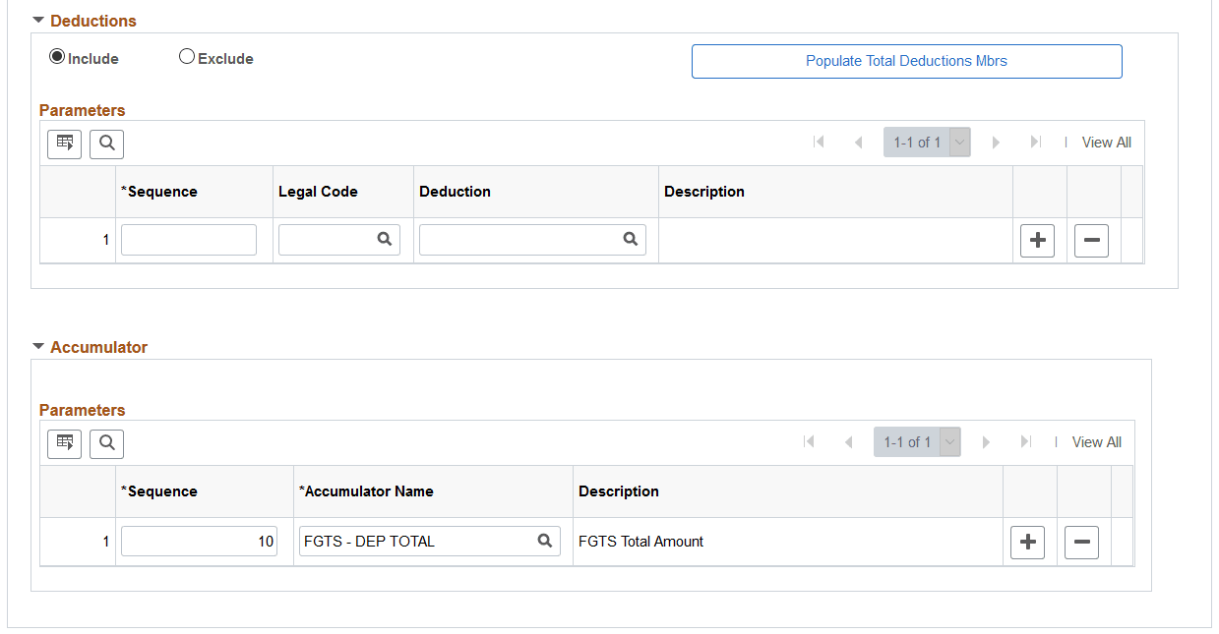Viewport: 1219px width, 634px height.
Task: Click the Accumulator Sequence field containing 10
Action: 199,541
